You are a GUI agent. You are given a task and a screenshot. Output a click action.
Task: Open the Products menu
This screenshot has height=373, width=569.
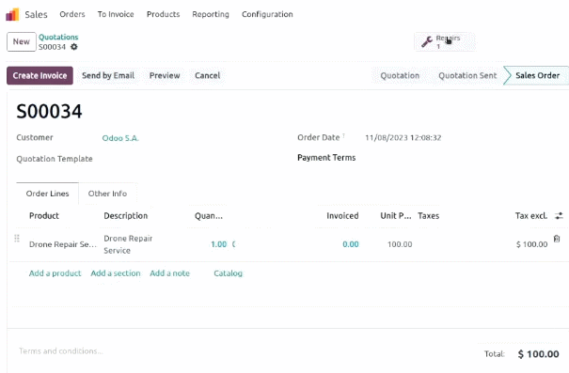[x=164, y=14]
